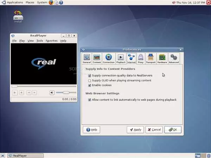Screen dimensions: 211x158
Task: Click the clock showing Thu Nov 16
Action: [191, 2]
